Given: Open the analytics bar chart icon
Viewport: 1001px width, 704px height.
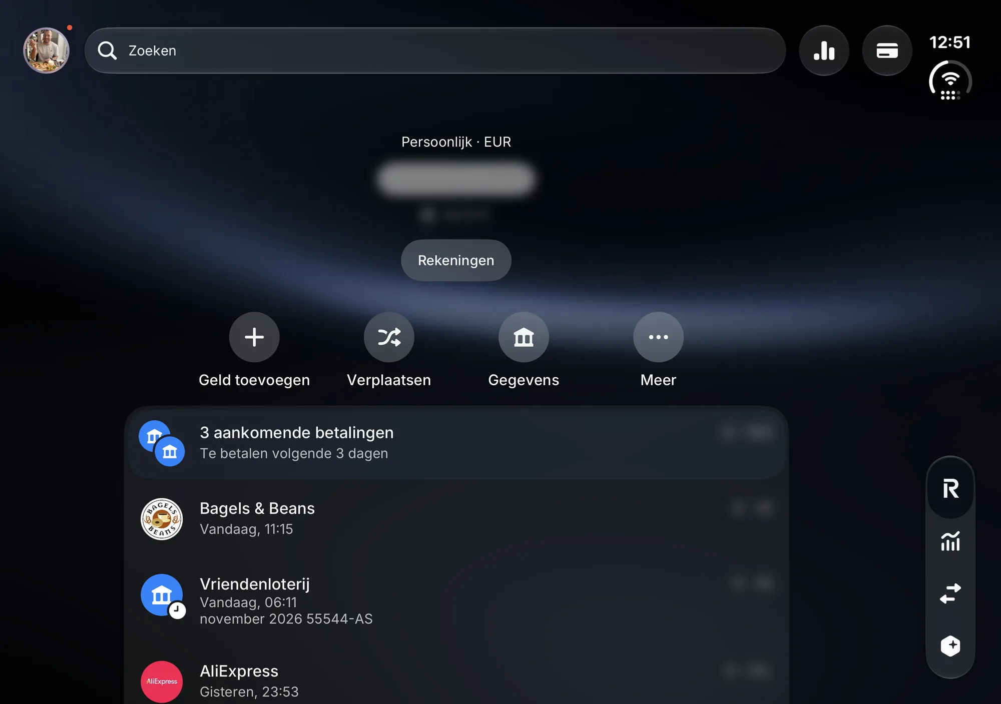Looking at the screenshot, I should click(x=824, y=51).
